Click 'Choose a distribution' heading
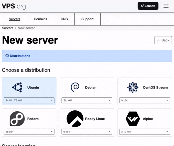This screenshot has width=174, height=146. 26,70
